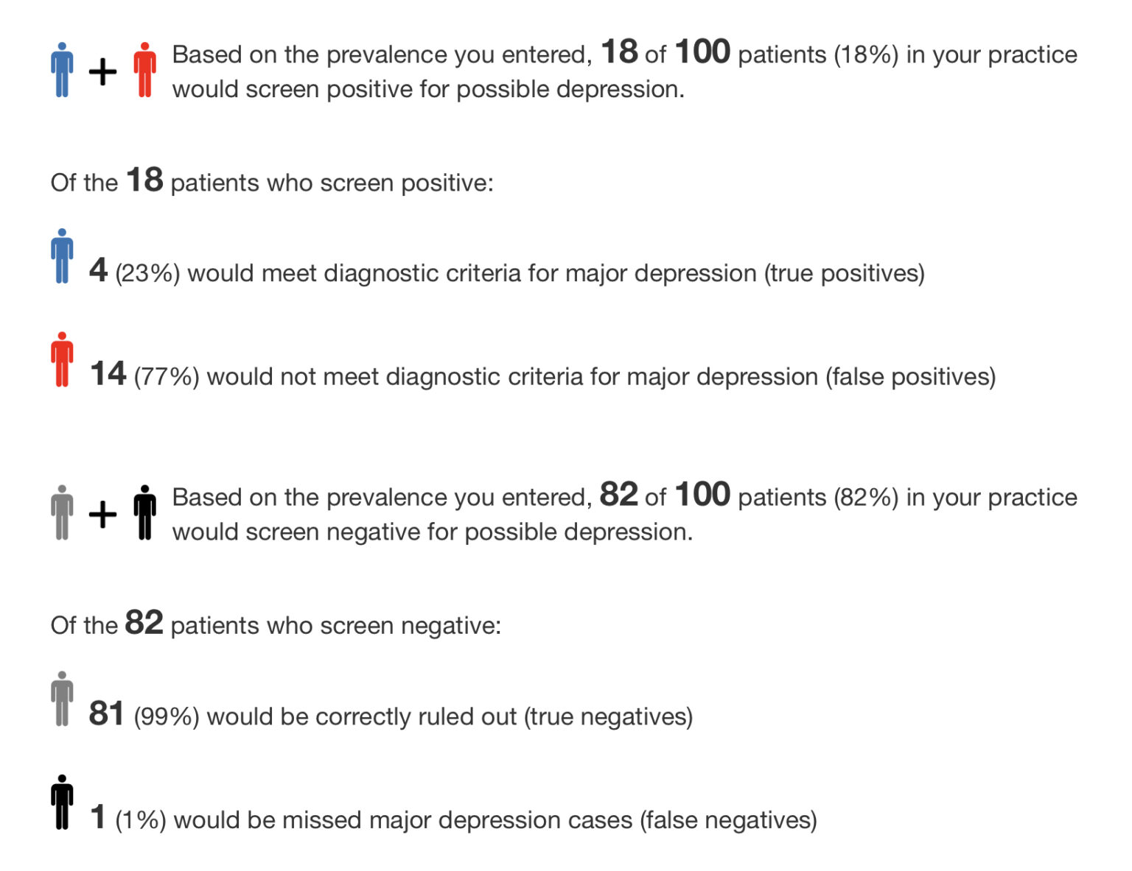This screenshot has height=871, width=1132.
Task: Click the black person icon next to false negatives
Action: (x=63, y=802)
